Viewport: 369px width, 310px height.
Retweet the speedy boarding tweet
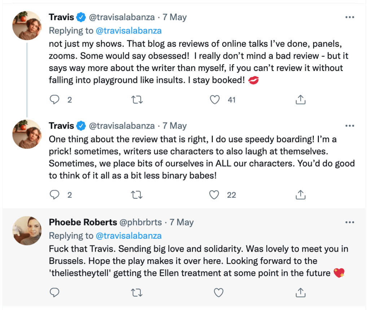click(137, 195)
